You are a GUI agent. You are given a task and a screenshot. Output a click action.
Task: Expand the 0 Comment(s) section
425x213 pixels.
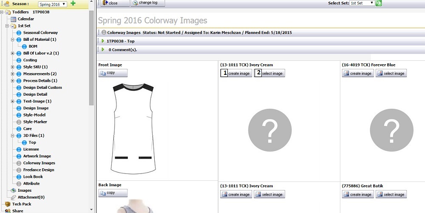click(x=103, y=50)
